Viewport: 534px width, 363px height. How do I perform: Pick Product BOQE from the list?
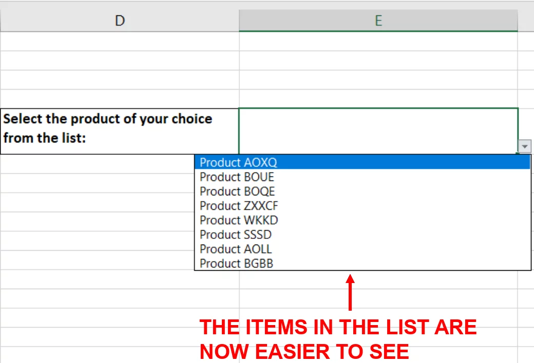(237, 191)
